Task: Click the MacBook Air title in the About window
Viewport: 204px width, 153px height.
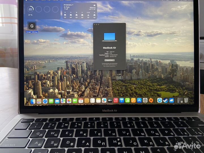Action: (109, 48)
